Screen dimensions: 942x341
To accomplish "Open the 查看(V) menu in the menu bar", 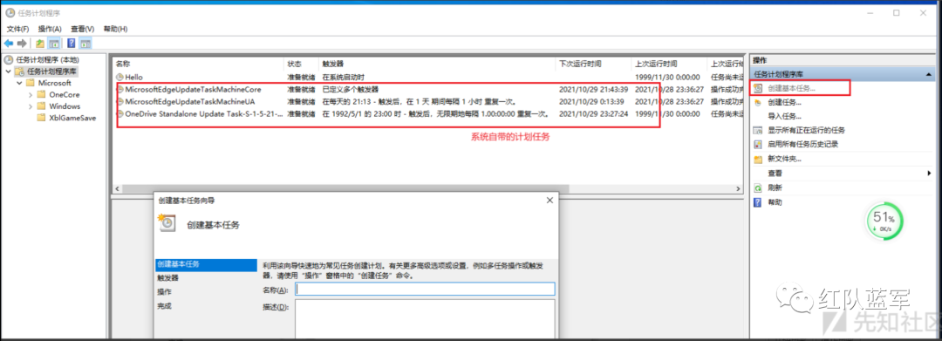I will (x=82, y=29).
